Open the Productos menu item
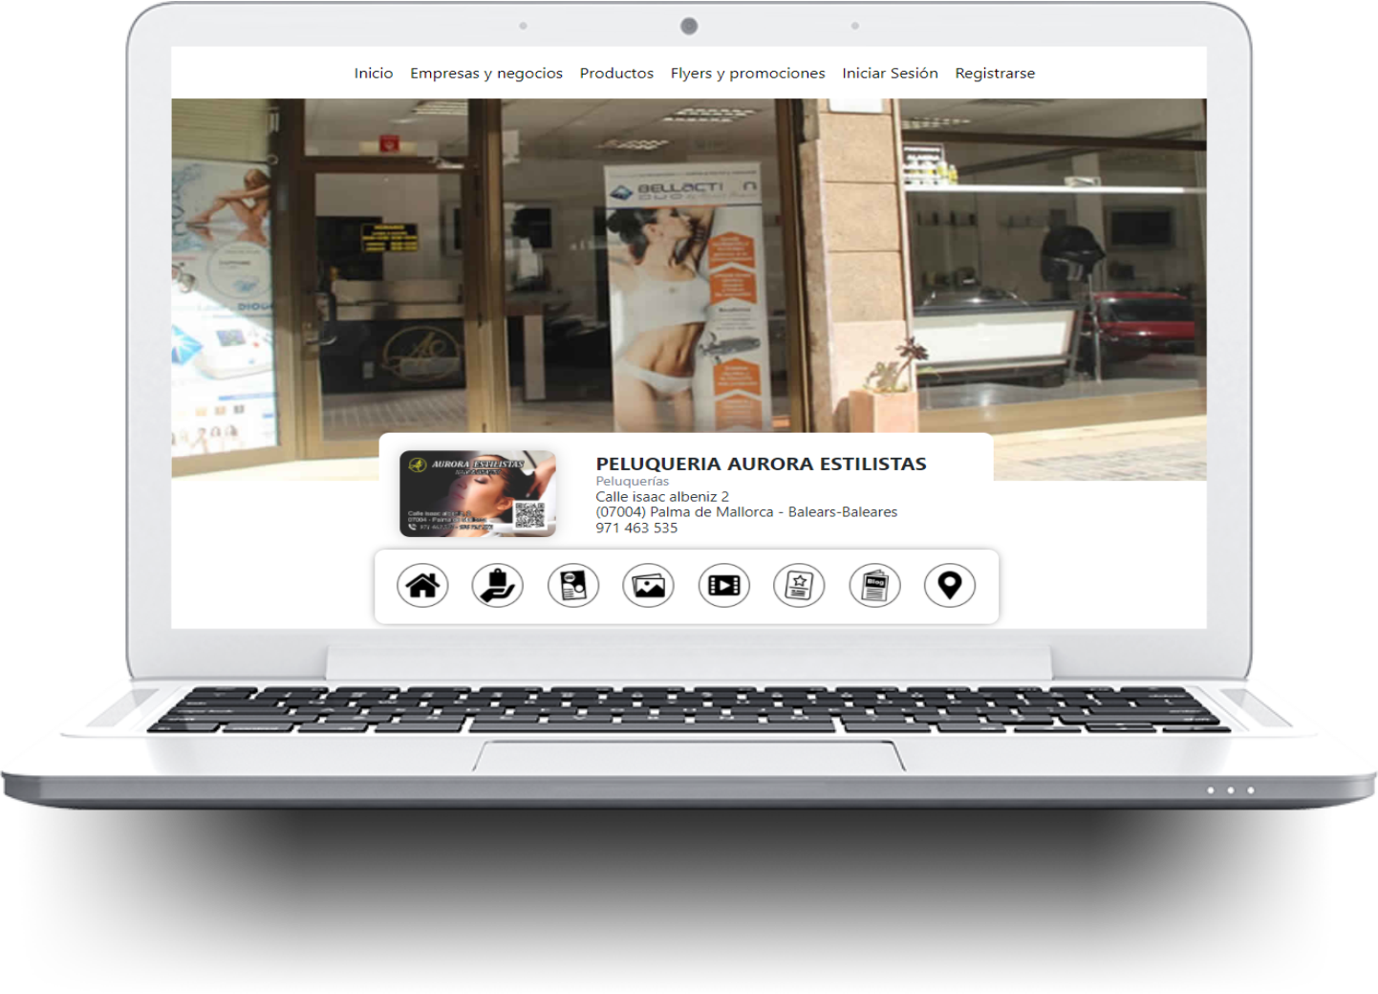This screenshot has width=1378, height=994. tap(615, 73)
